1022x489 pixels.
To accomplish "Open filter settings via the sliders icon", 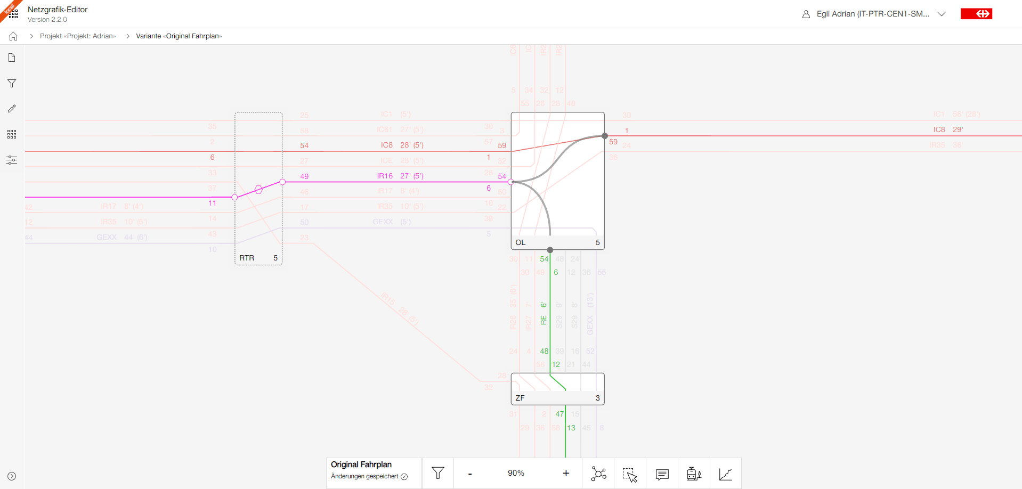I will click(12, 160).
